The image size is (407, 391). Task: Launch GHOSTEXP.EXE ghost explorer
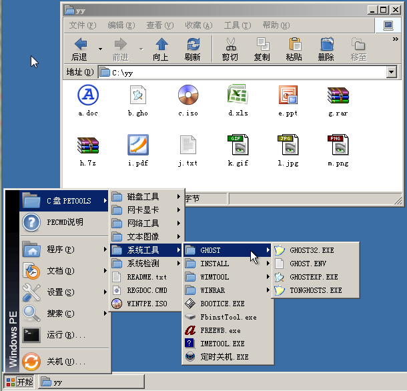click(x=316, y=277)
